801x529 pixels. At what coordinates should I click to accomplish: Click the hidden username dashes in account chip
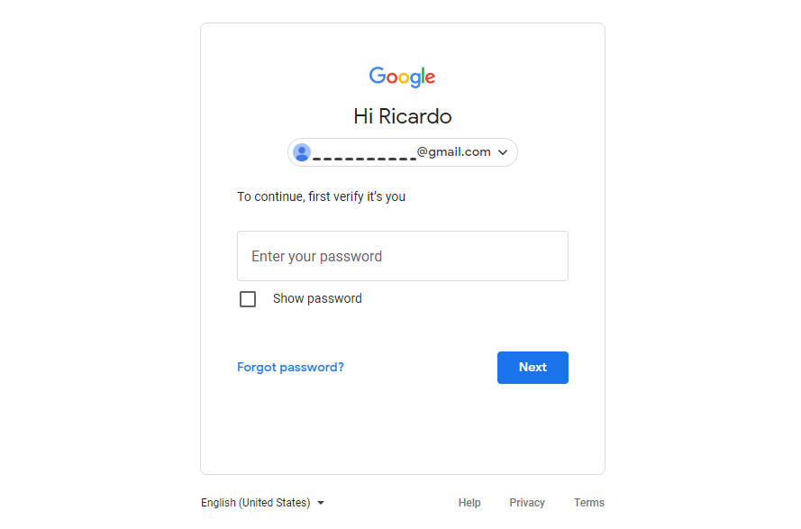pos(364,158)
